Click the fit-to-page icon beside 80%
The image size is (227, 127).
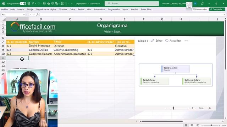(x=210, y=108)
